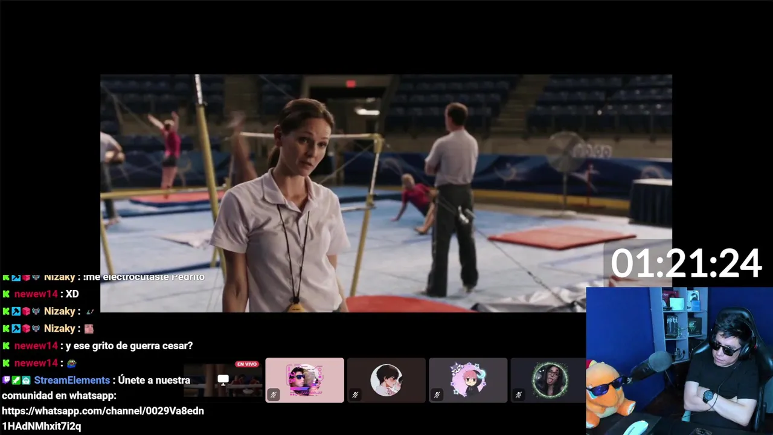Click the streamer webcam overlay
This screenshot has height=435, width=773.
click(679, 361)
